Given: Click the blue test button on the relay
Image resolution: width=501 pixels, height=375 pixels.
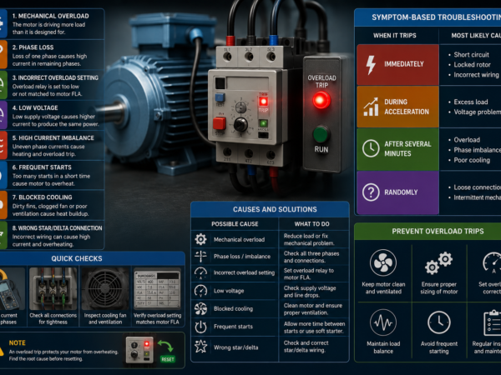Looking at the screenshot, I should click(220, 97).
